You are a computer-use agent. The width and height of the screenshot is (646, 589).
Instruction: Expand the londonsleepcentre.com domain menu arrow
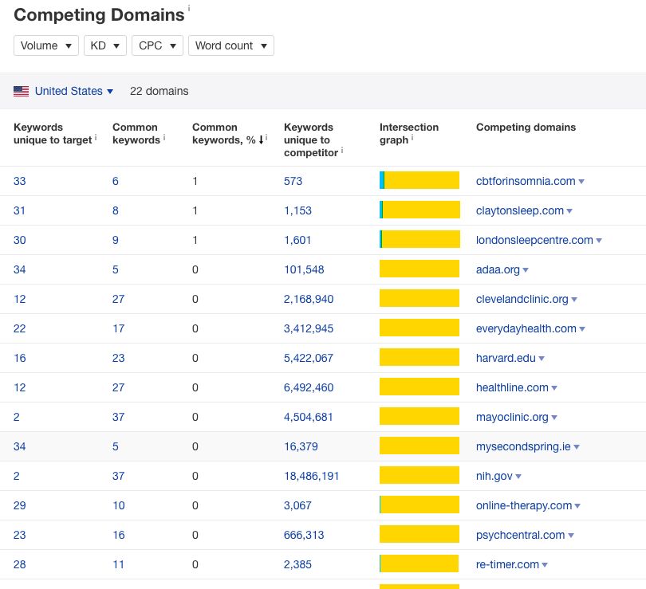(599, 241)
